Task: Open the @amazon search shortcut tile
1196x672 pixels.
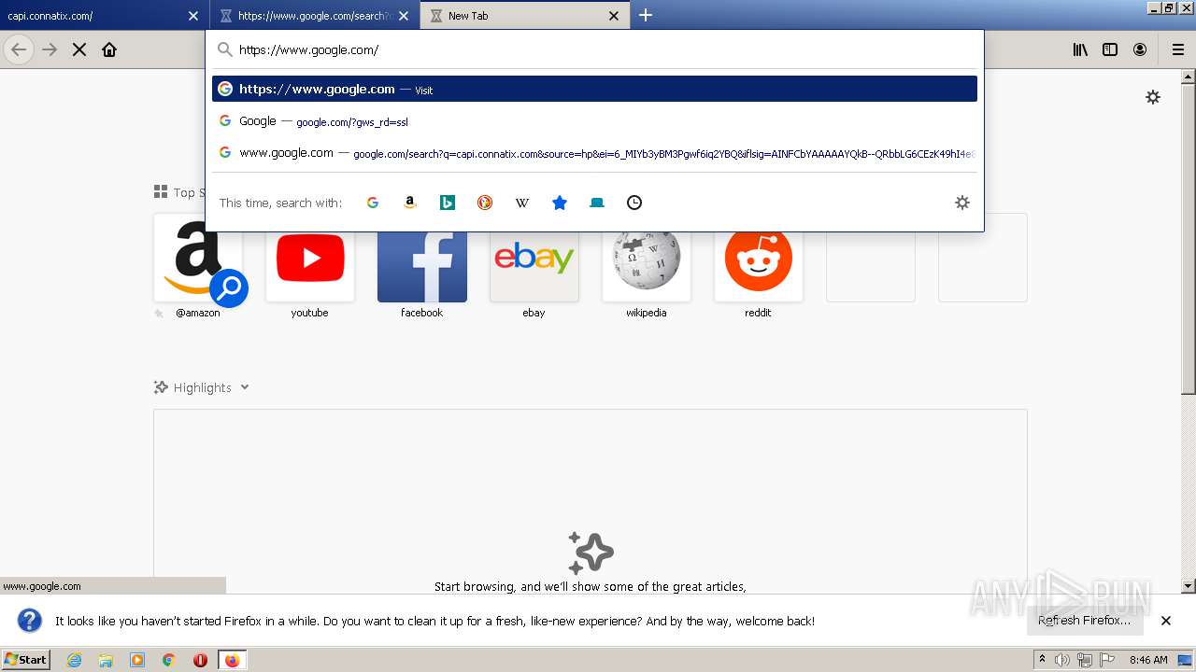Action: pyautogui.click(x=198, y=266)
